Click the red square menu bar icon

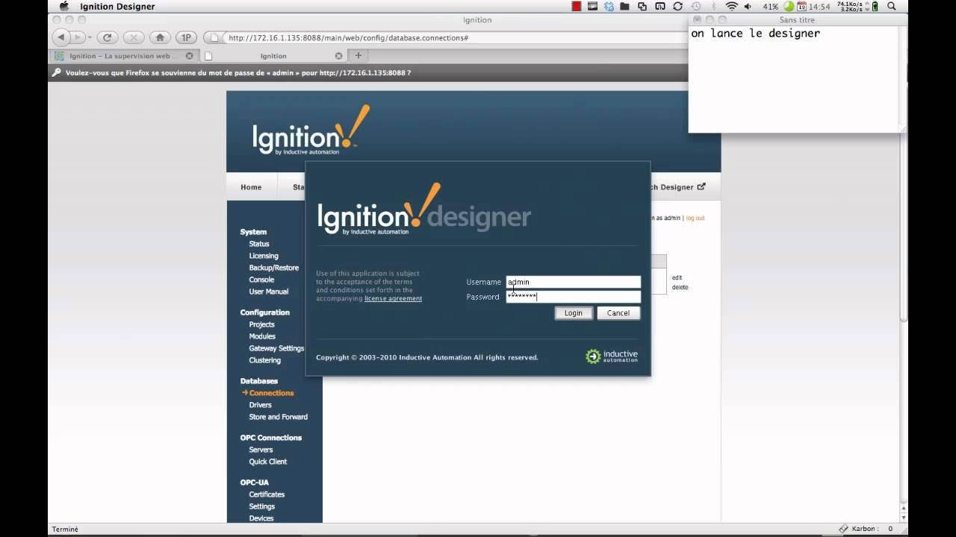(577, 6)
